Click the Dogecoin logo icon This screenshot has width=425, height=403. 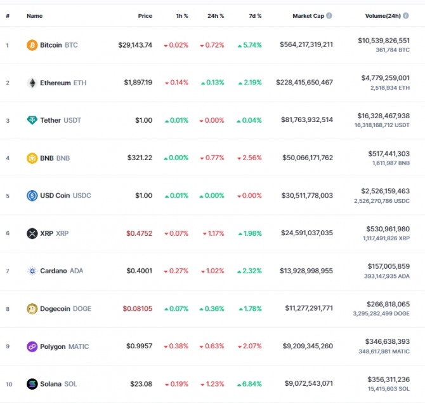coord(32,309)
